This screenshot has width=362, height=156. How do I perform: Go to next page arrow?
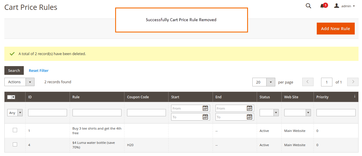(353, 82)
